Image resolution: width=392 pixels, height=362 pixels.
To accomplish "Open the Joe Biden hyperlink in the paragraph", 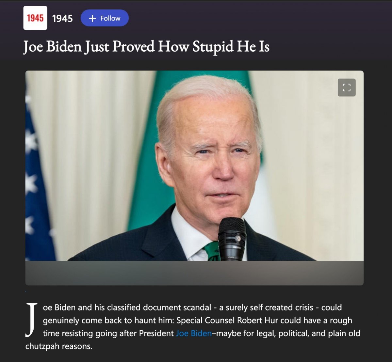I will 194,333.
